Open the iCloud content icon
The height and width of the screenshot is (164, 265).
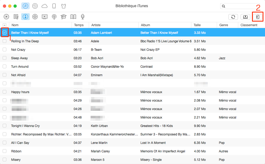click(45, 6)
